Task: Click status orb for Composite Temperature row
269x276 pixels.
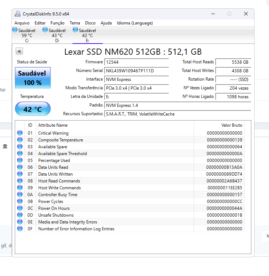Action: tap(20, 140)
